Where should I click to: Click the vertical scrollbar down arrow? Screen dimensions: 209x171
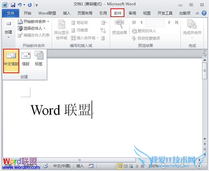point(205,139)
